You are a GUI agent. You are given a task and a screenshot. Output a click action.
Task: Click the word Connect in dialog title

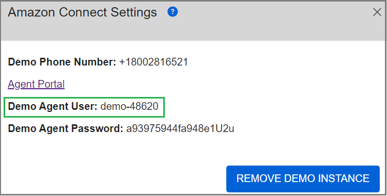click(83, 12)
